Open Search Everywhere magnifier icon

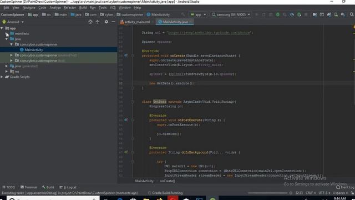click(352, 14)
